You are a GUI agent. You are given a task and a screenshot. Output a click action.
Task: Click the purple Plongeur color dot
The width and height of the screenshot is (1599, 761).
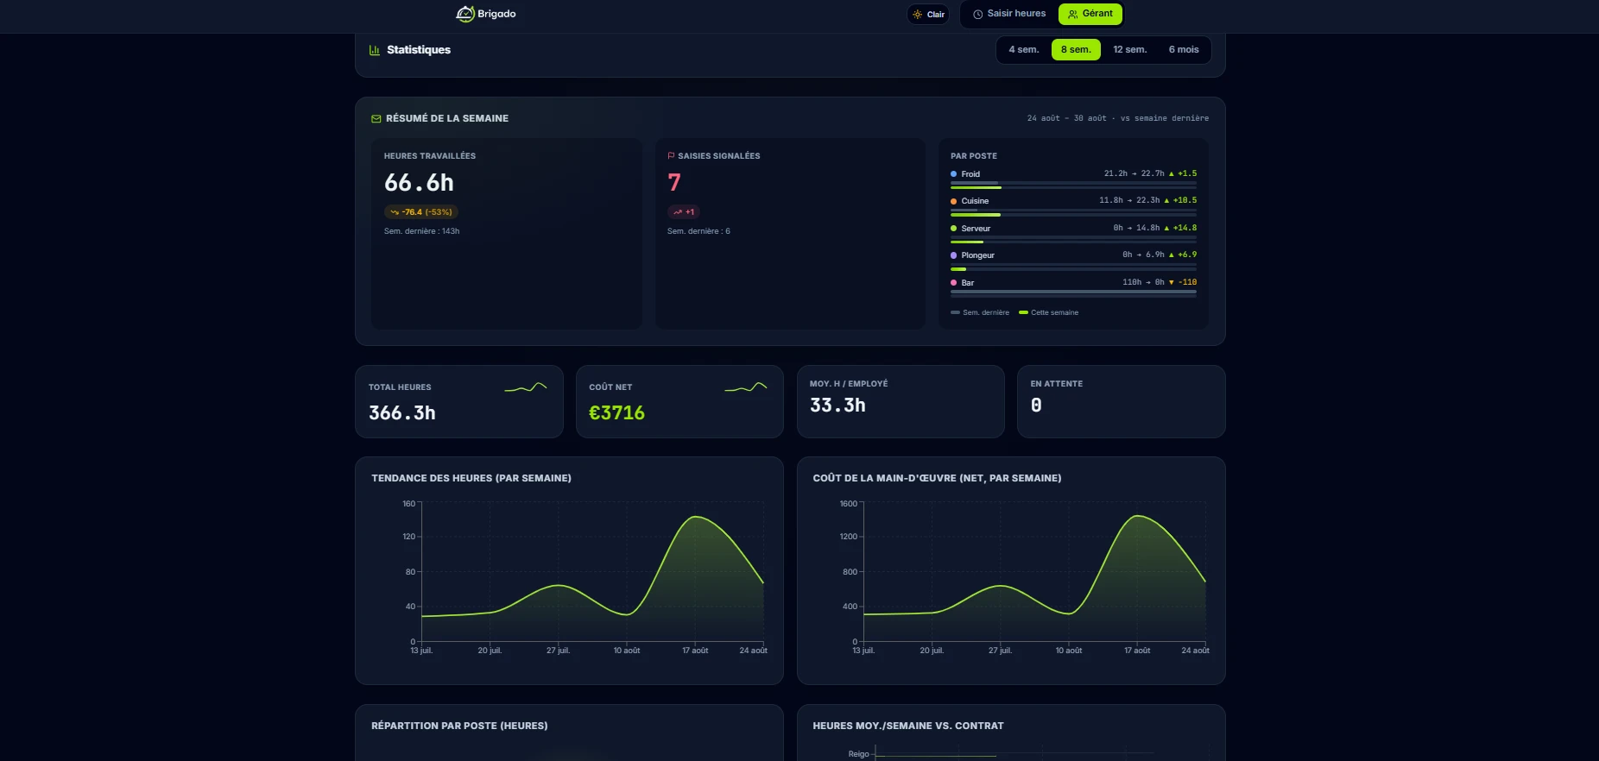coord(953,255)
